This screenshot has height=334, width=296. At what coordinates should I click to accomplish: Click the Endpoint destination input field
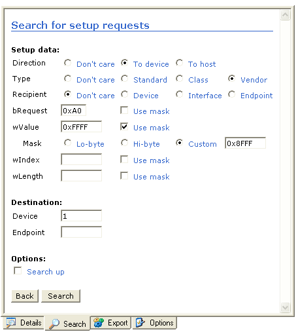(82, 232)
